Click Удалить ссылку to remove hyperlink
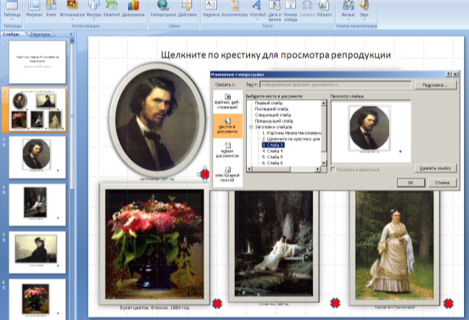 (435, 168)
